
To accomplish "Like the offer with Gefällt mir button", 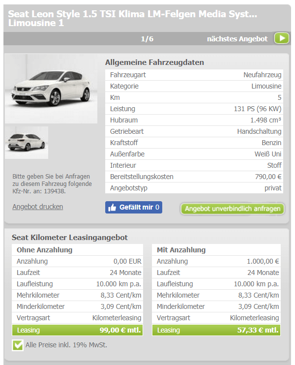I will tap(134, 207).
